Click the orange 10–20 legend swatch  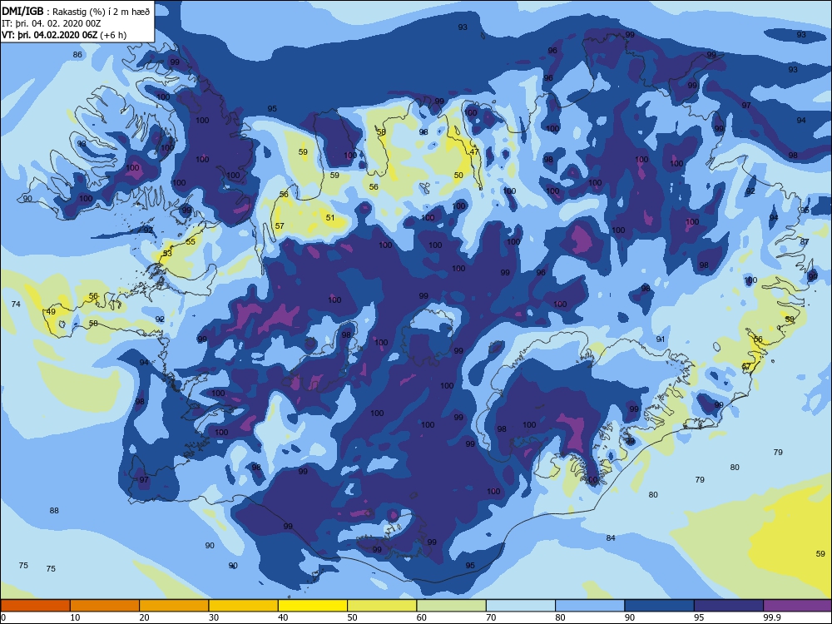[105, 606]
